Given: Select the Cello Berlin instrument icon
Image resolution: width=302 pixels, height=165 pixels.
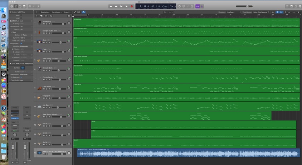Looking at the screenshot, I should pos(39,88).
